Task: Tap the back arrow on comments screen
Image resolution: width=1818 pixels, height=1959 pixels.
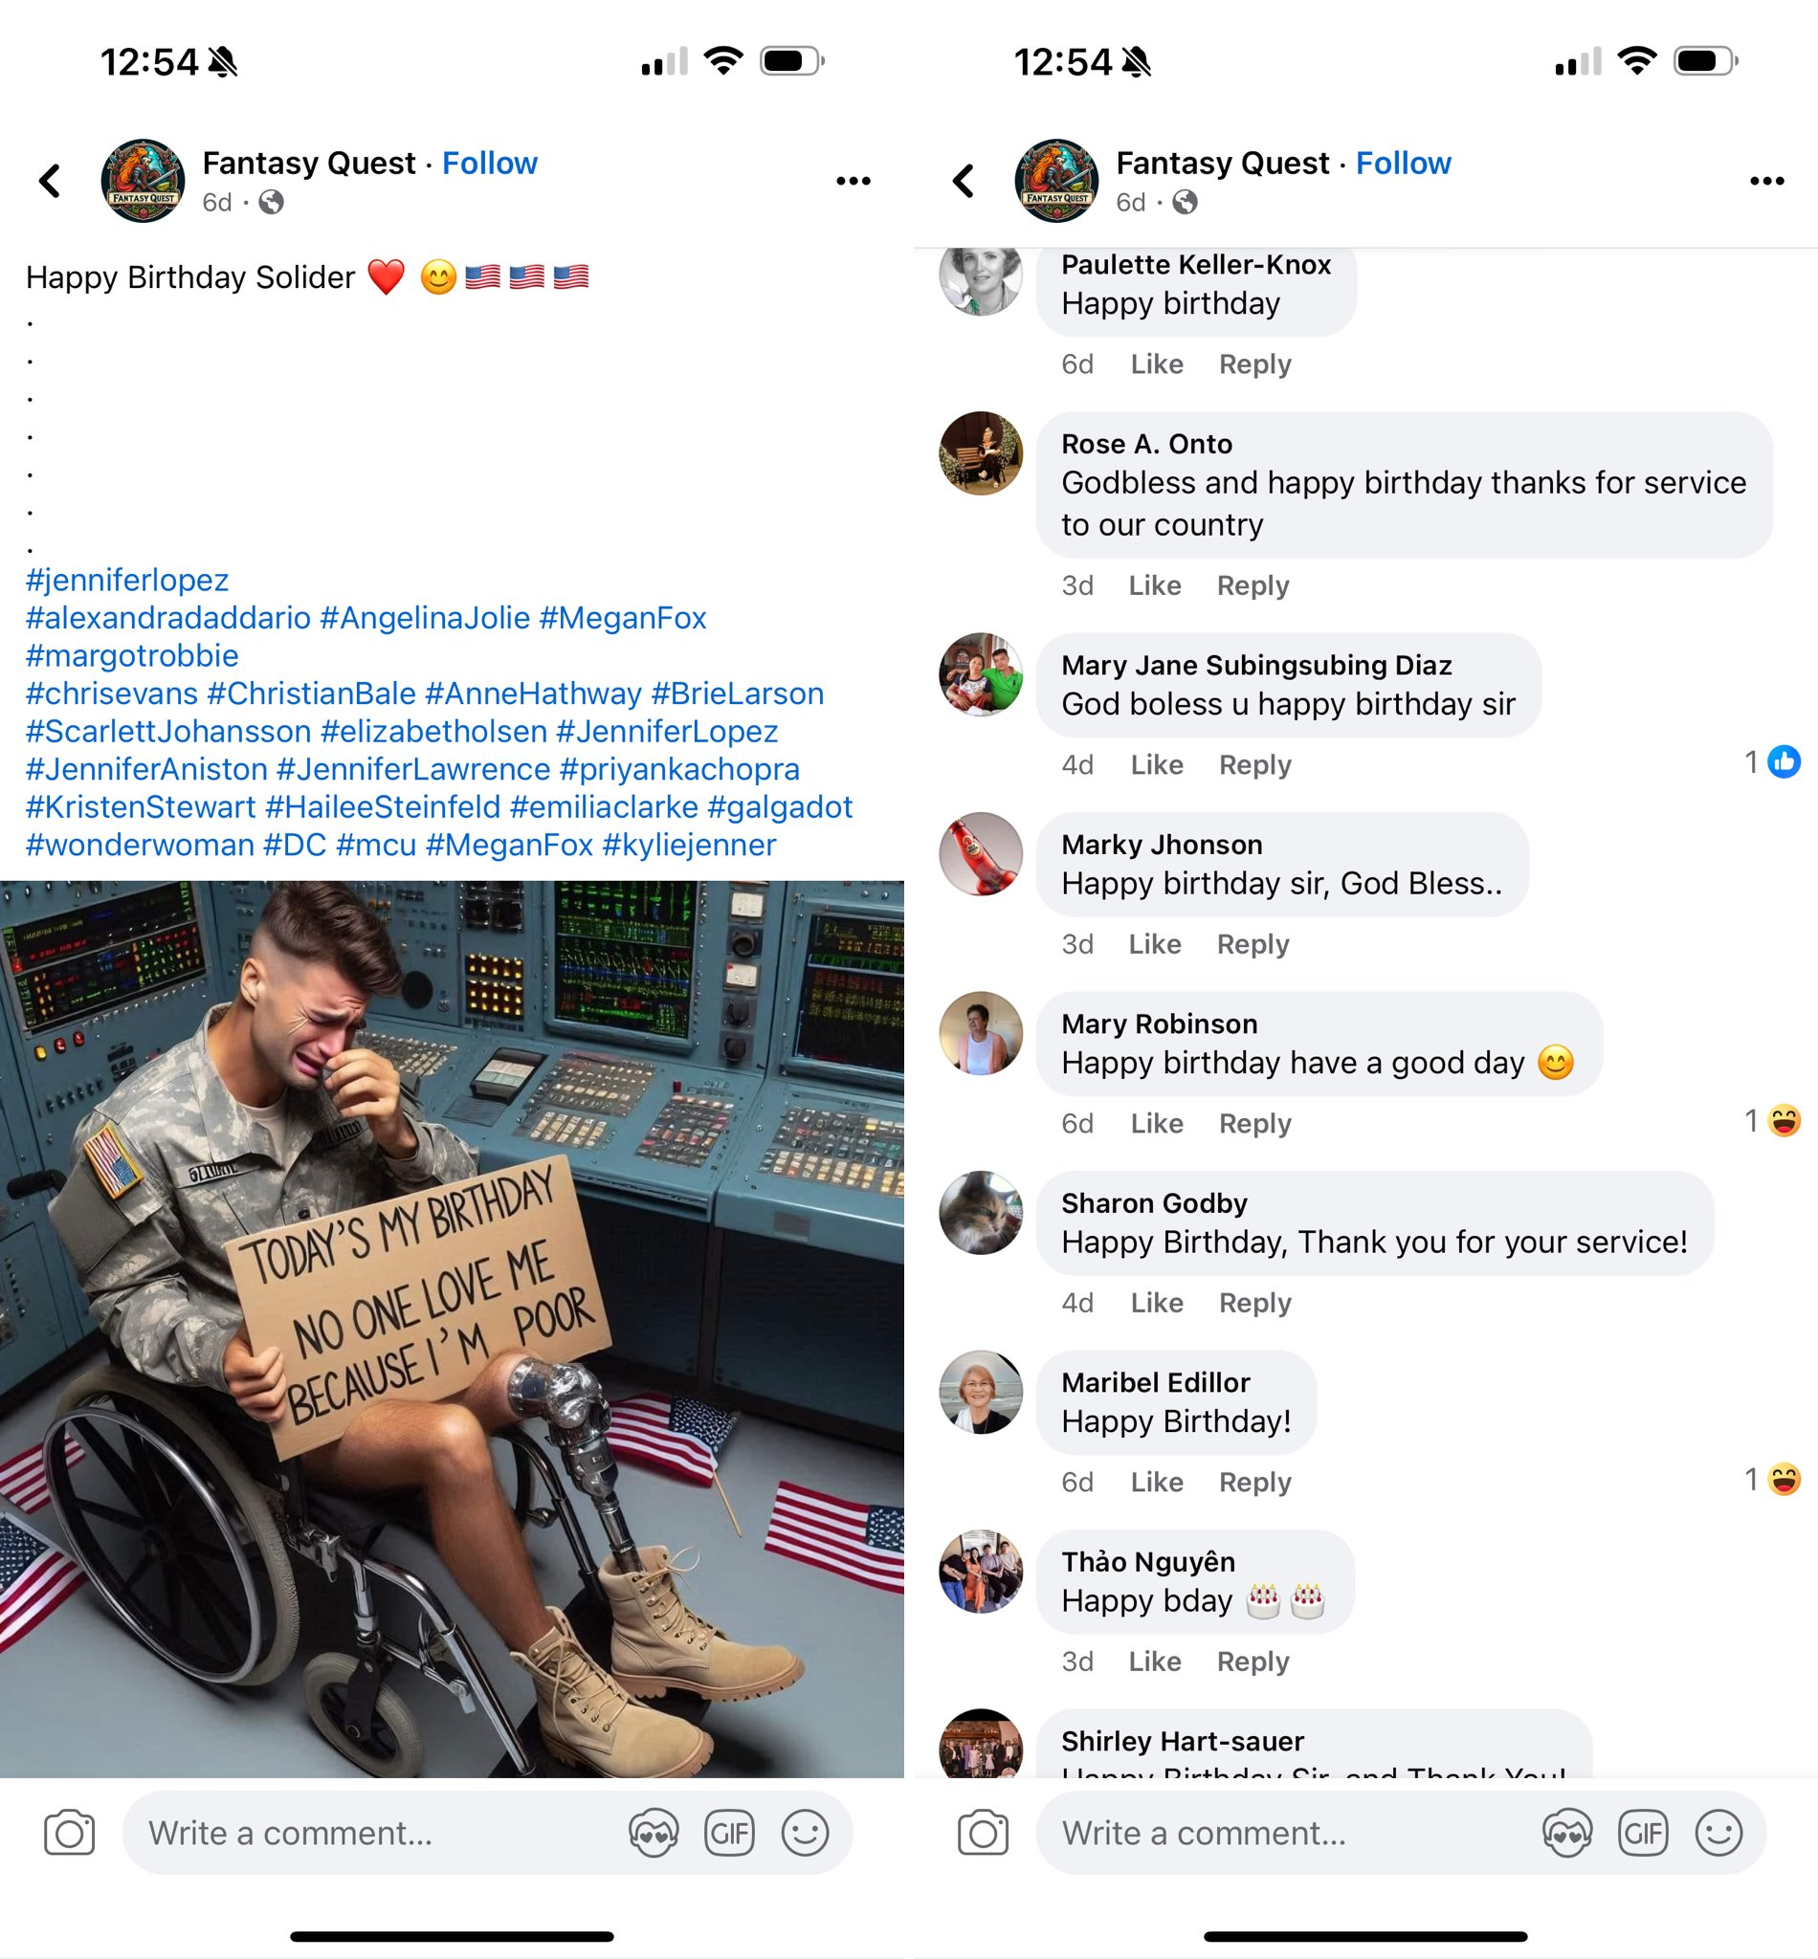Action: pyautogui.click(x=964, y=180)
